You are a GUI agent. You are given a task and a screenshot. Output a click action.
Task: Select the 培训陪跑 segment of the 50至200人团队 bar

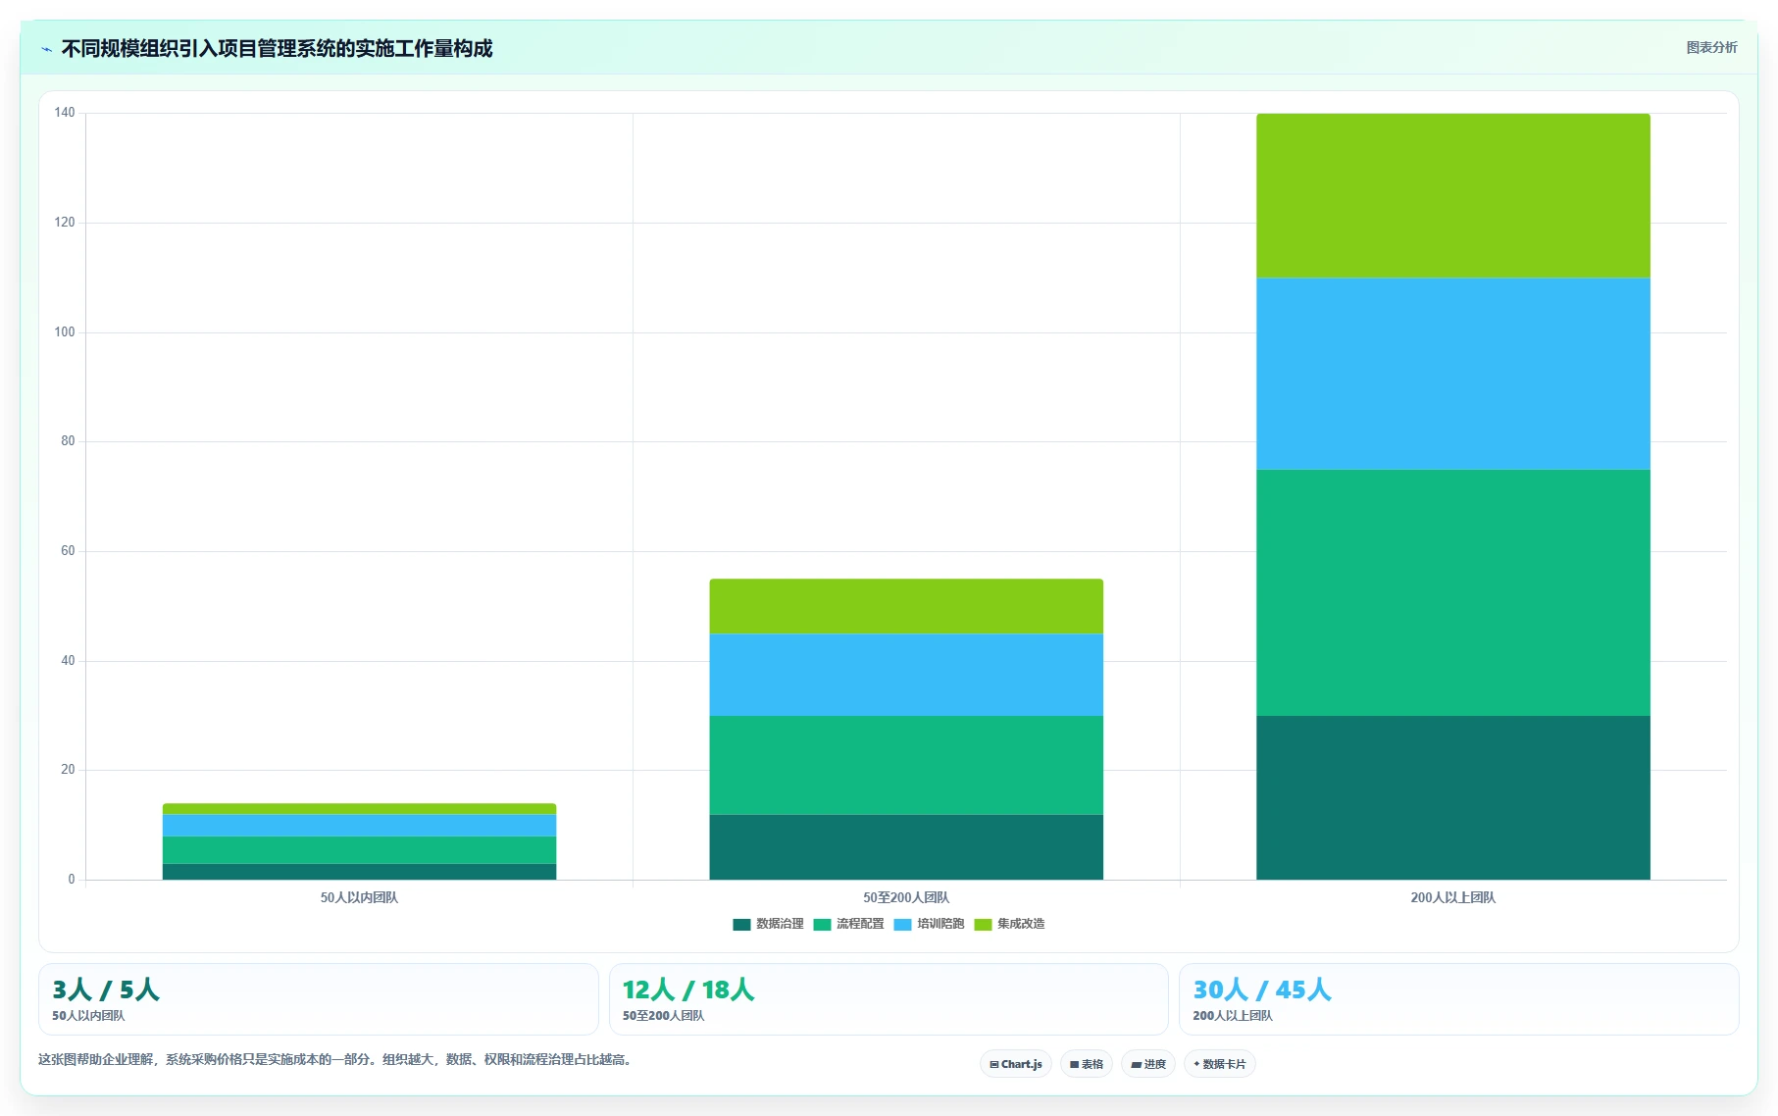(906, 675)
